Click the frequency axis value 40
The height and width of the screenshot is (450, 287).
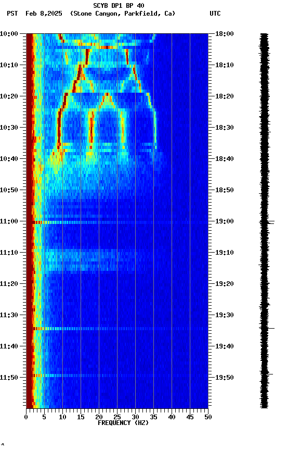click(x=172, y=417)
